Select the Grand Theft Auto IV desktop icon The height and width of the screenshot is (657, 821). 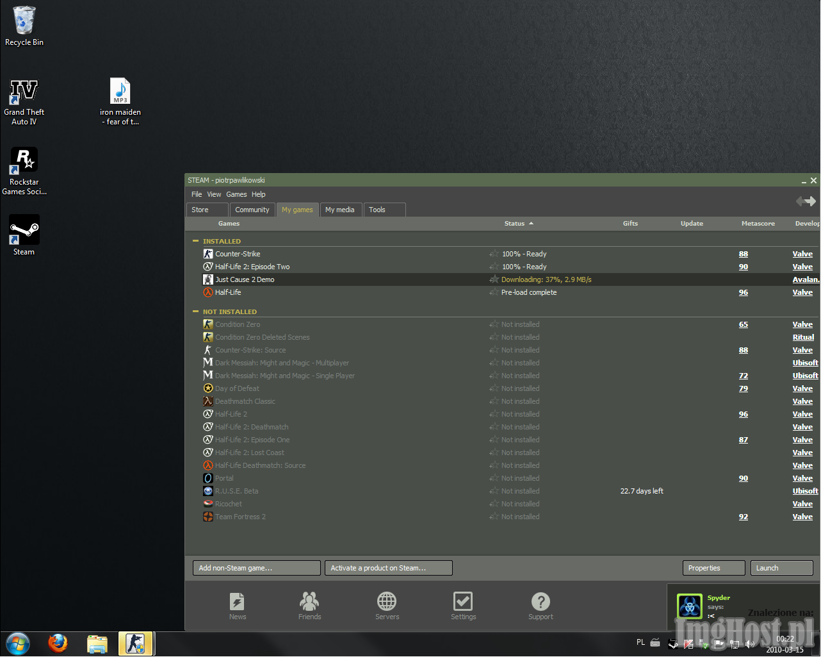(x=24, y=92)
